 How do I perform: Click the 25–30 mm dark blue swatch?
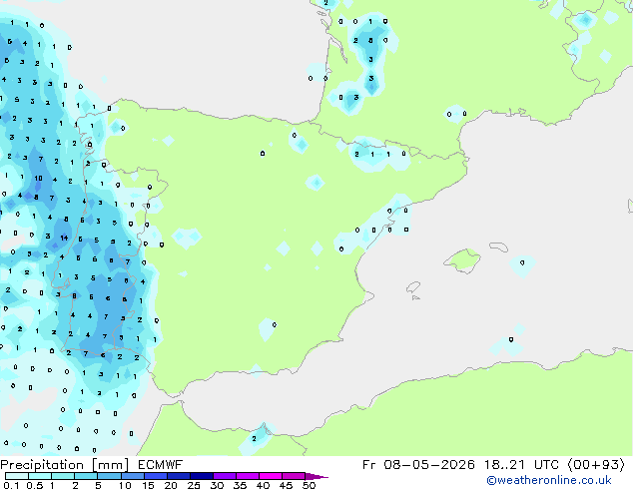202,476
